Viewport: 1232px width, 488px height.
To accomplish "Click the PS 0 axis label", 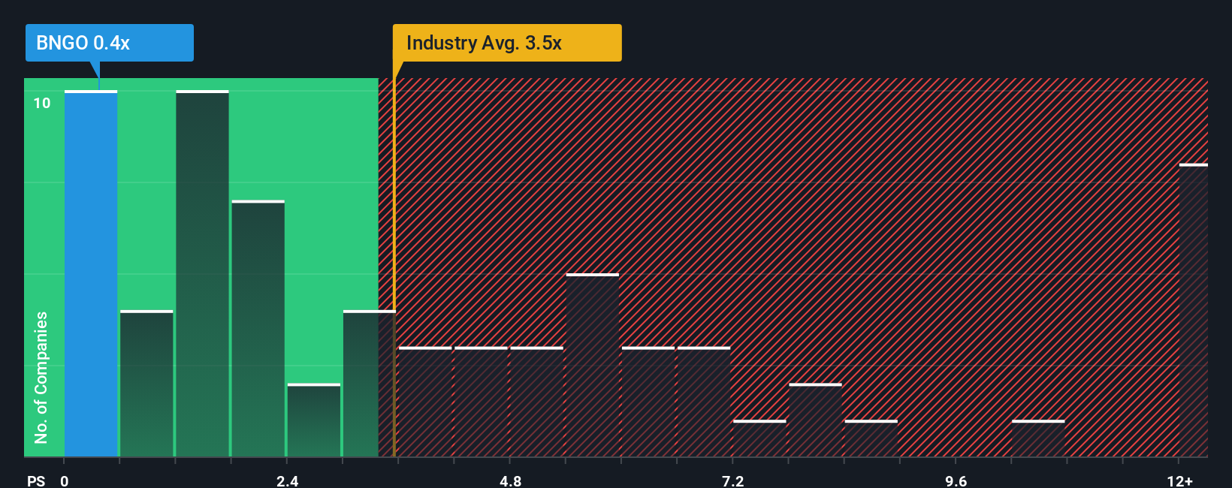I will click(65, 480).
